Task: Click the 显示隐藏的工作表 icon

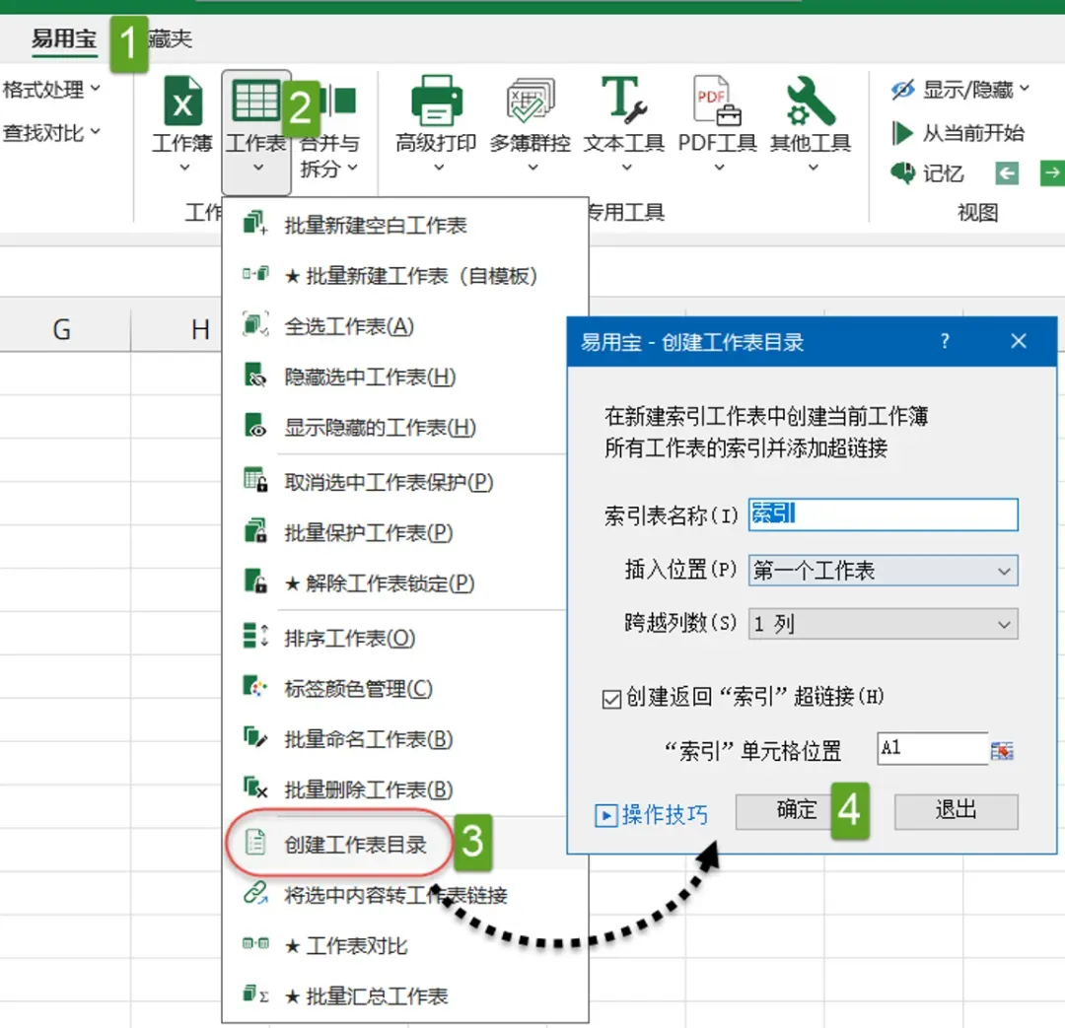Action: [x=255, y=426]
